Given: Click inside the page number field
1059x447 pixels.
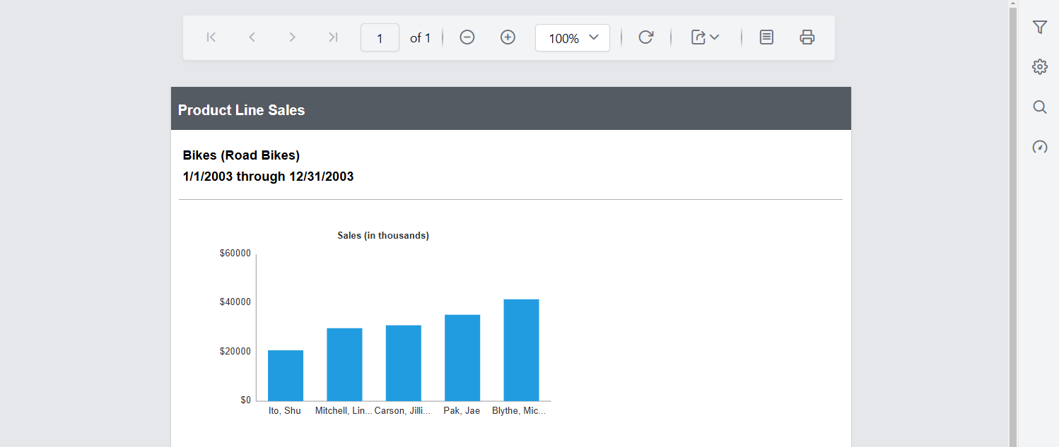Looking at the screenshot, I should coord(380,37).
